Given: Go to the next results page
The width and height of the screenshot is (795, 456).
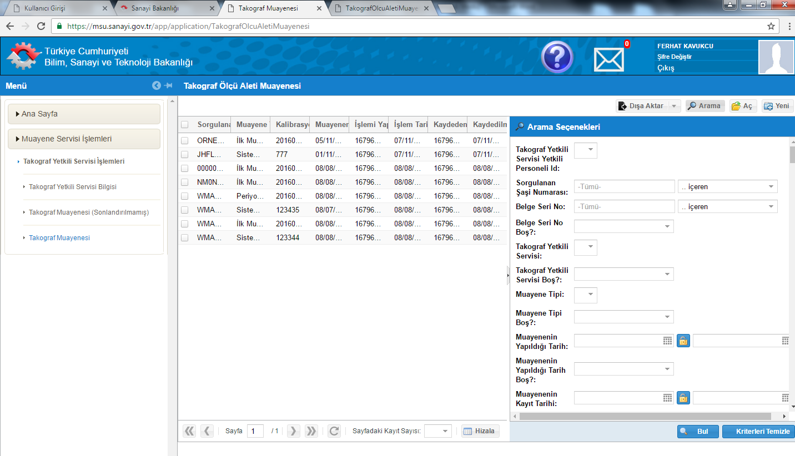Looking at the screenshot, I should click(293, 431).
